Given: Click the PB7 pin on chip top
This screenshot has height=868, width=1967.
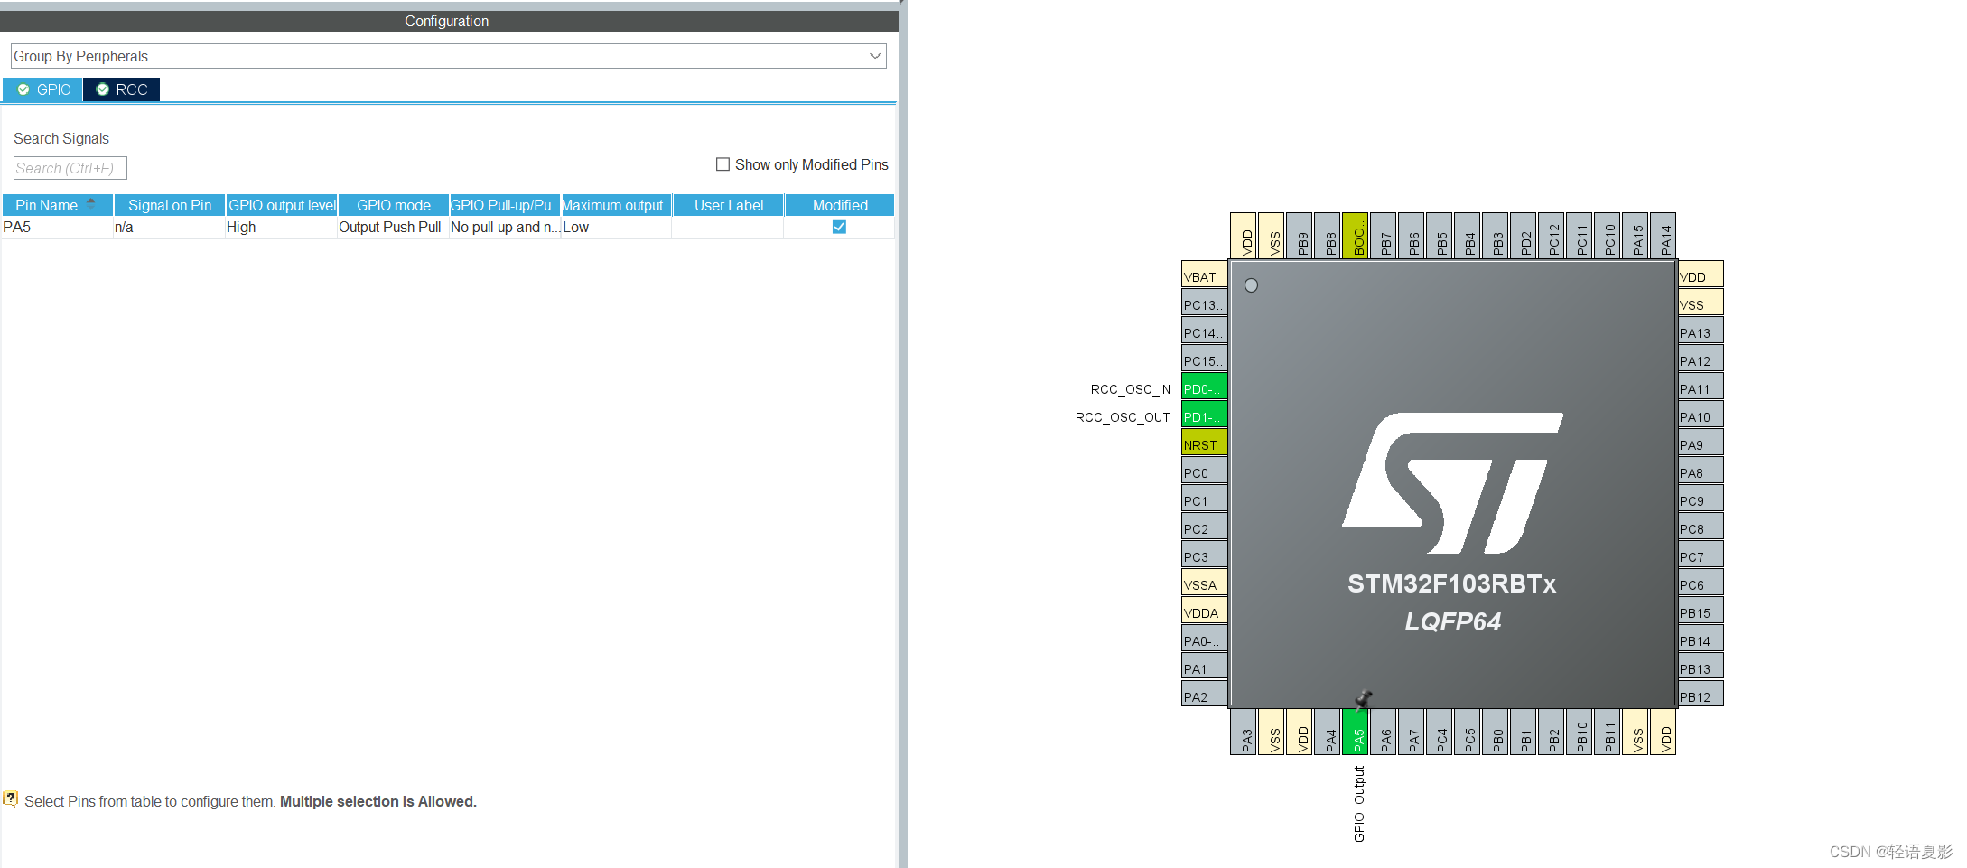Looking at the screenshot, I should pyautogui.click(x=1384, y=236).
